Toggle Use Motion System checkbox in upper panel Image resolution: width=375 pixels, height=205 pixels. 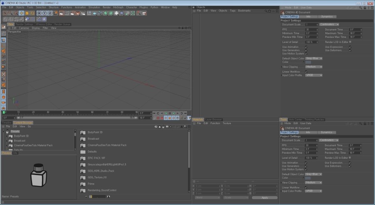tap(306, 54)
